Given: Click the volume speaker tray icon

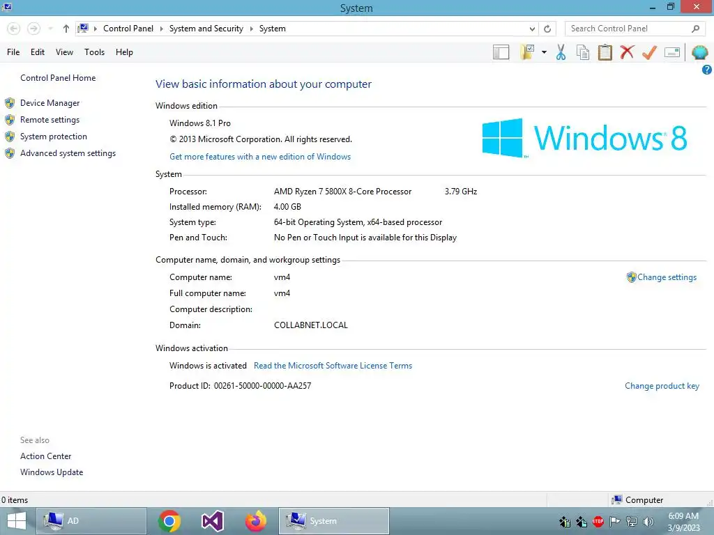Looking at the screenshot, I should click(x=648, y=521).
